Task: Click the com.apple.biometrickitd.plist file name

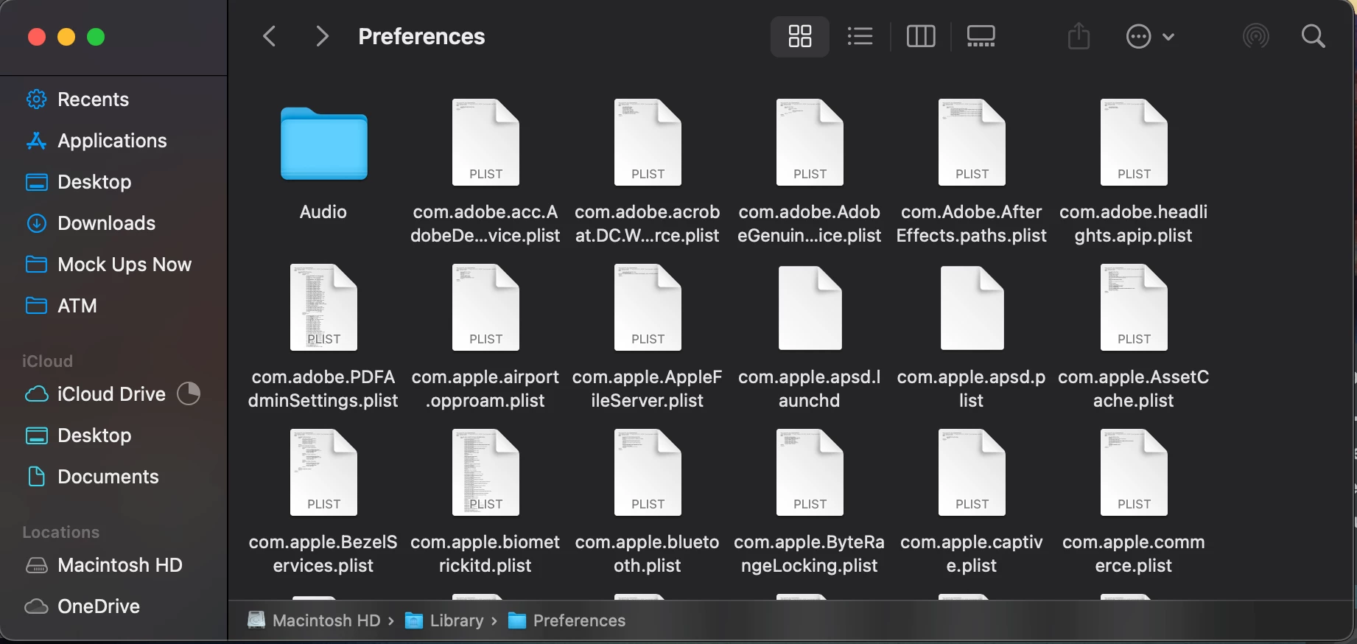Action: 485,554
